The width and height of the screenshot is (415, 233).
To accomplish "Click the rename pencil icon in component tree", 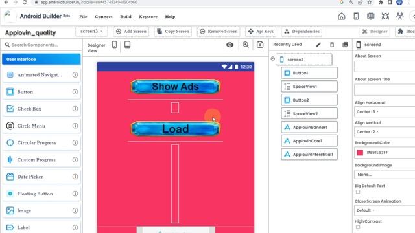I will [318, 45].
